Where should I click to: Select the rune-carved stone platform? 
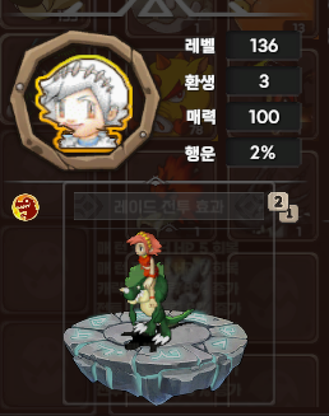coord(156,355)
